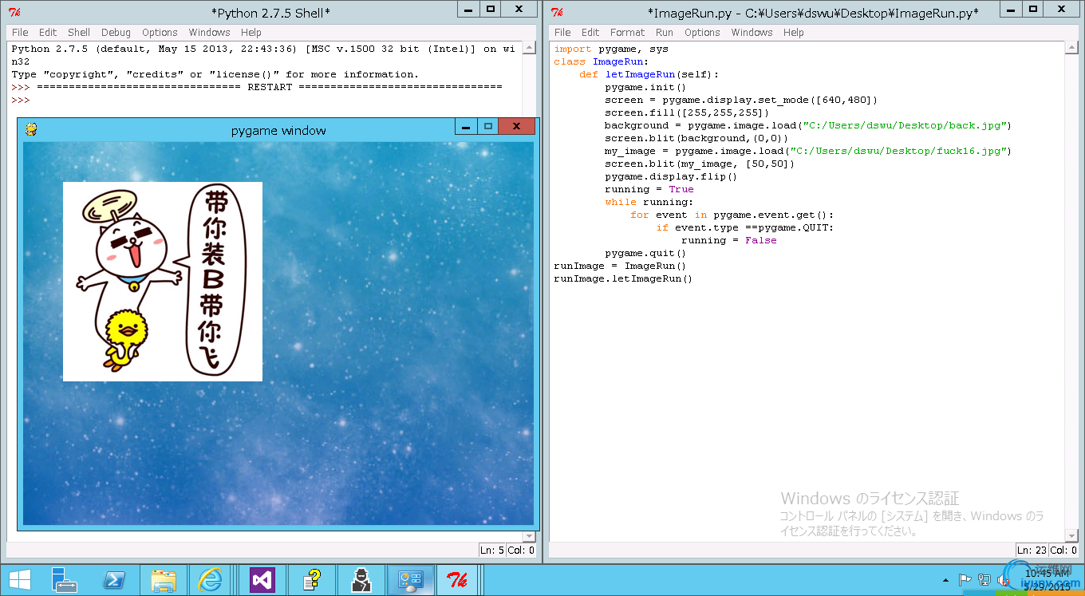1085x596 pixels.
Task: Click the 'running = True' code line
Action: [649, 189]
